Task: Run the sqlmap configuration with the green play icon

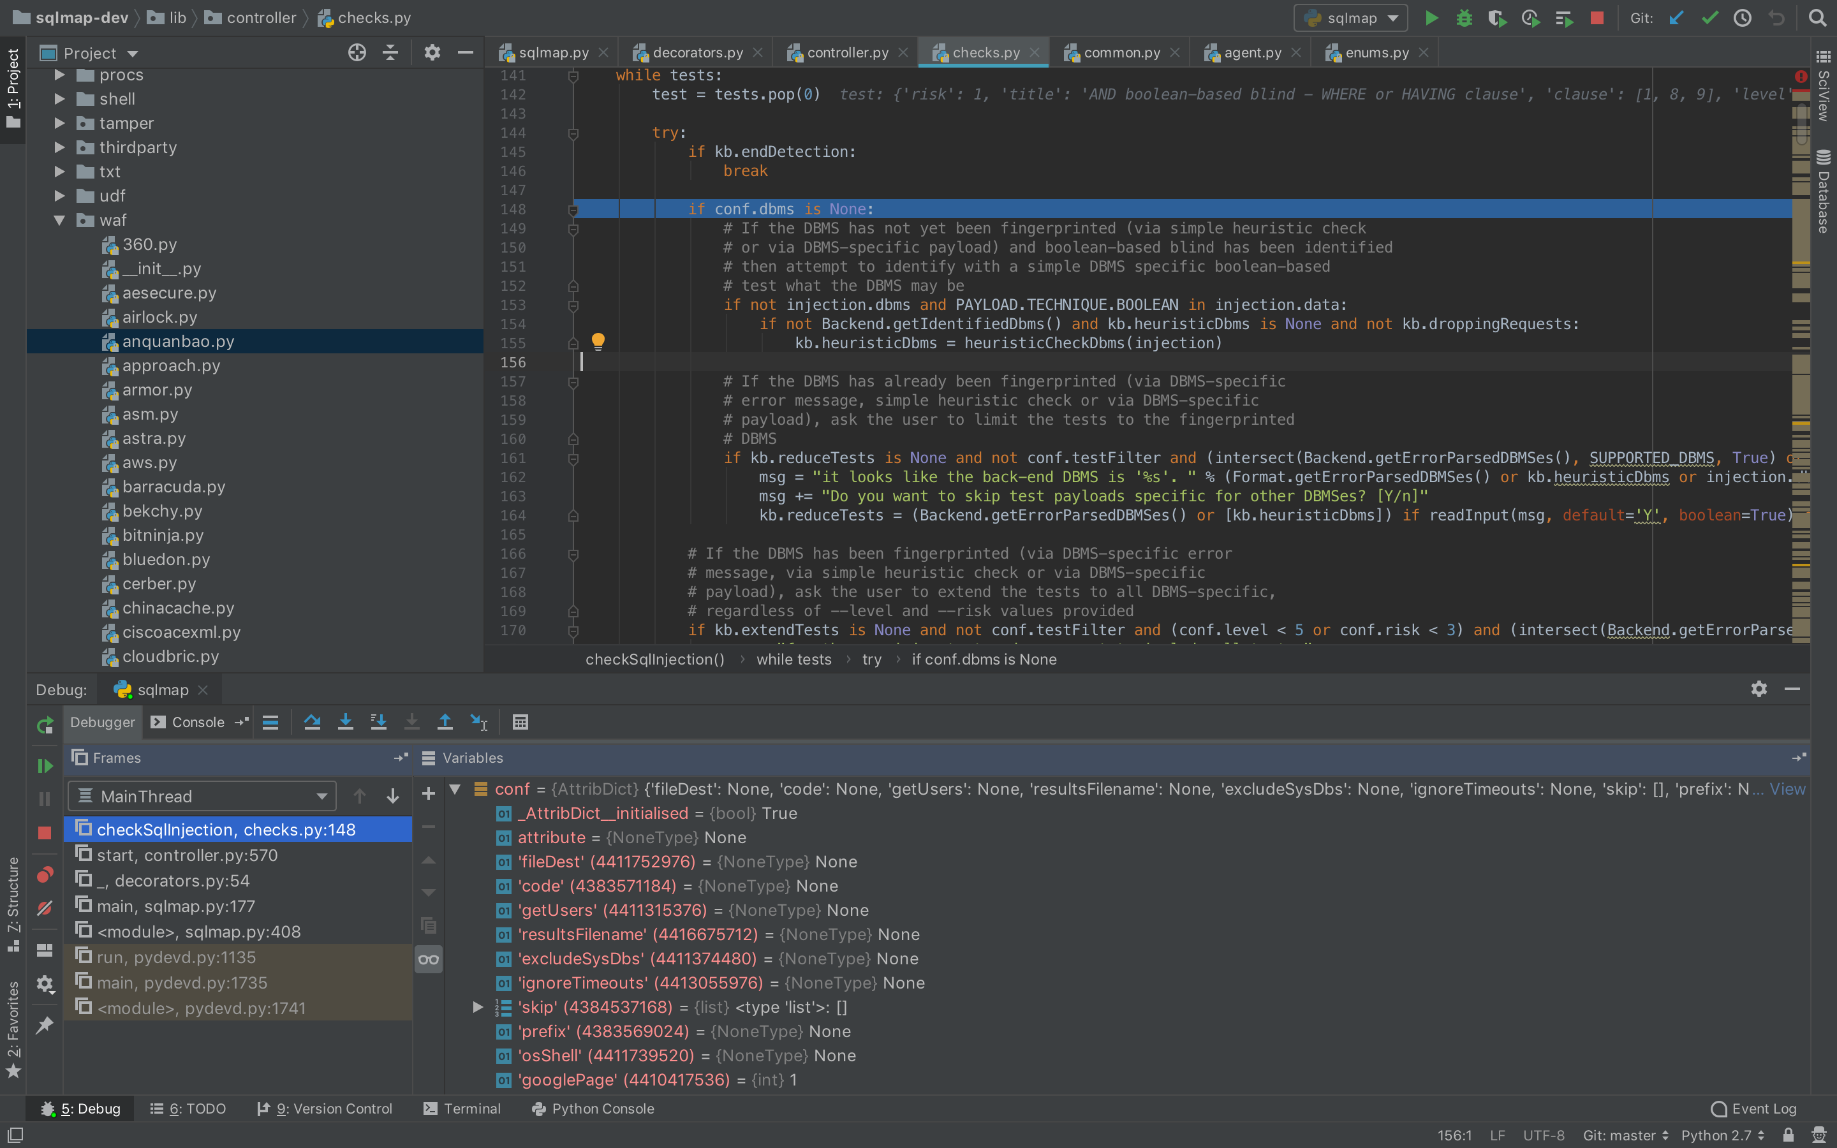Action: (1430, 17)
